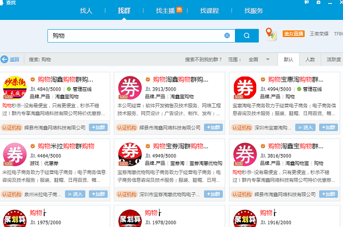Switch to the 找人 tab
Image resolution: width=343 pixels, height=227 pixels.
click(x=86, y=10)
